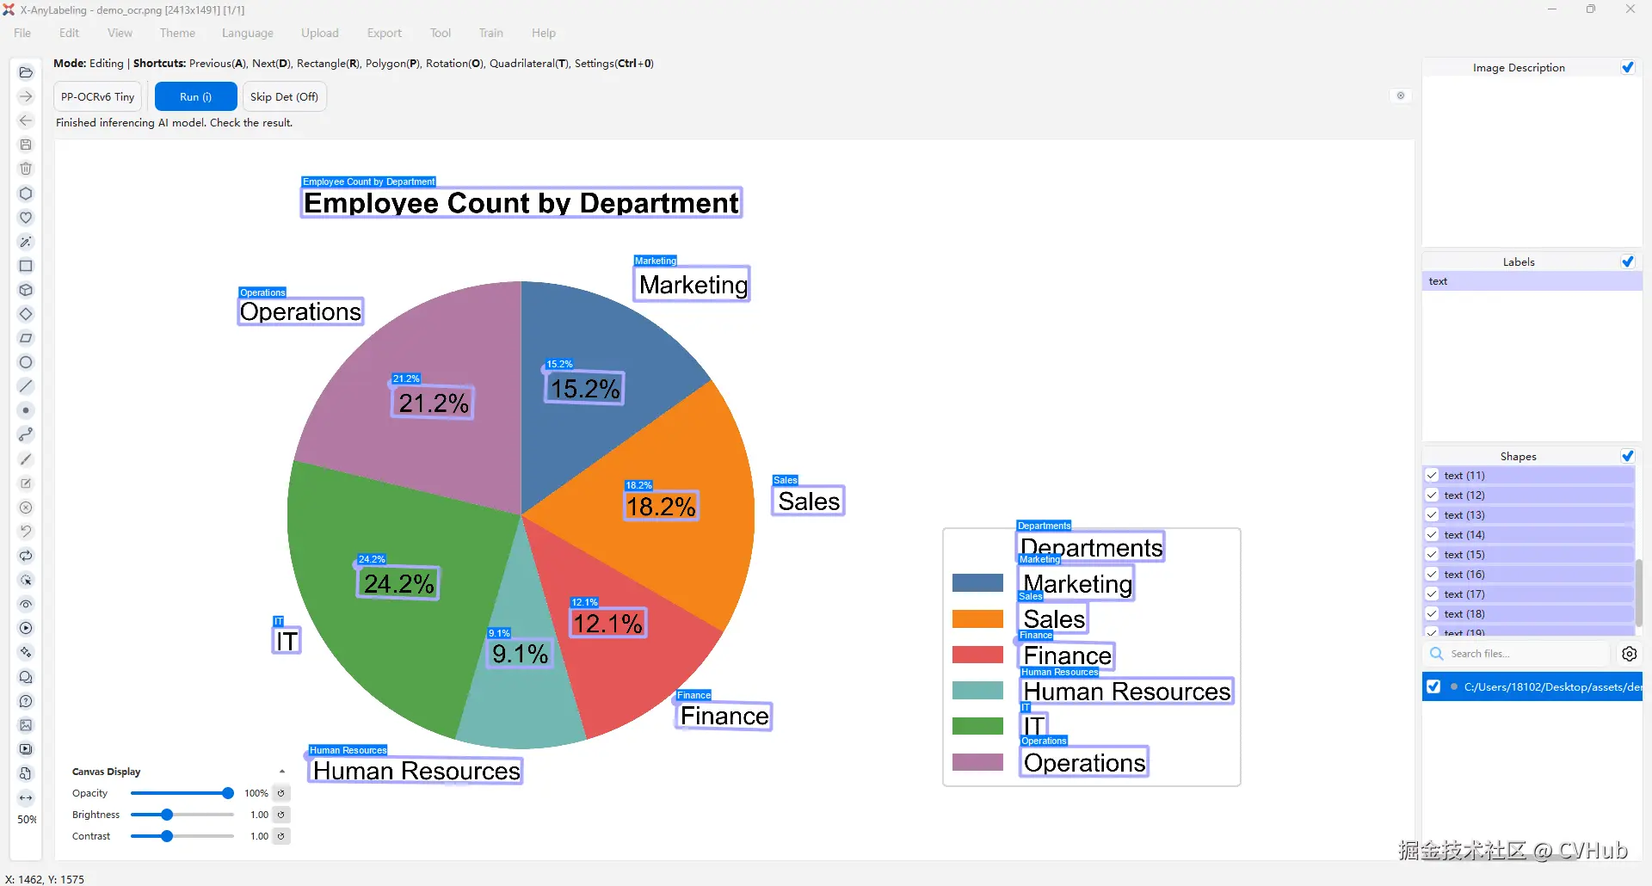This screenshot has width=1652, height=886.
Task: Select the Line drawing tool
Action: click(26, 386)
